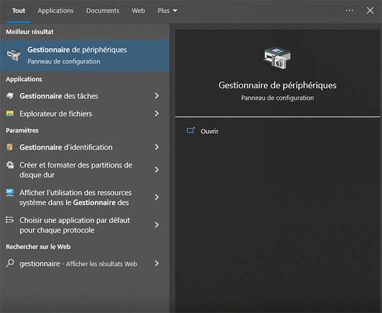Click monitor icon for resource usage
The width and height of the screenshot is (382, 313).
10,193
